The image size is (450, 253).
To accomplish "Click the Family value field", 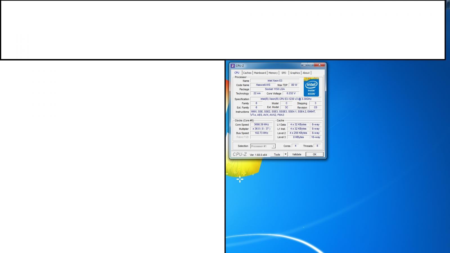I will pos(256,103).
